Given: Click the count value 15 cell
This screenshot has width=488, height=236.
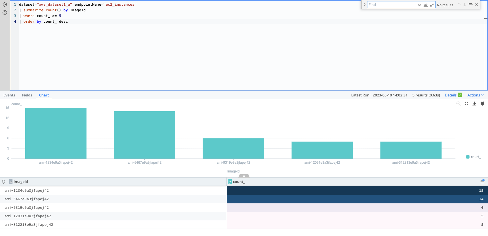Looking at the screenshot, I should [x=357, y=191].
